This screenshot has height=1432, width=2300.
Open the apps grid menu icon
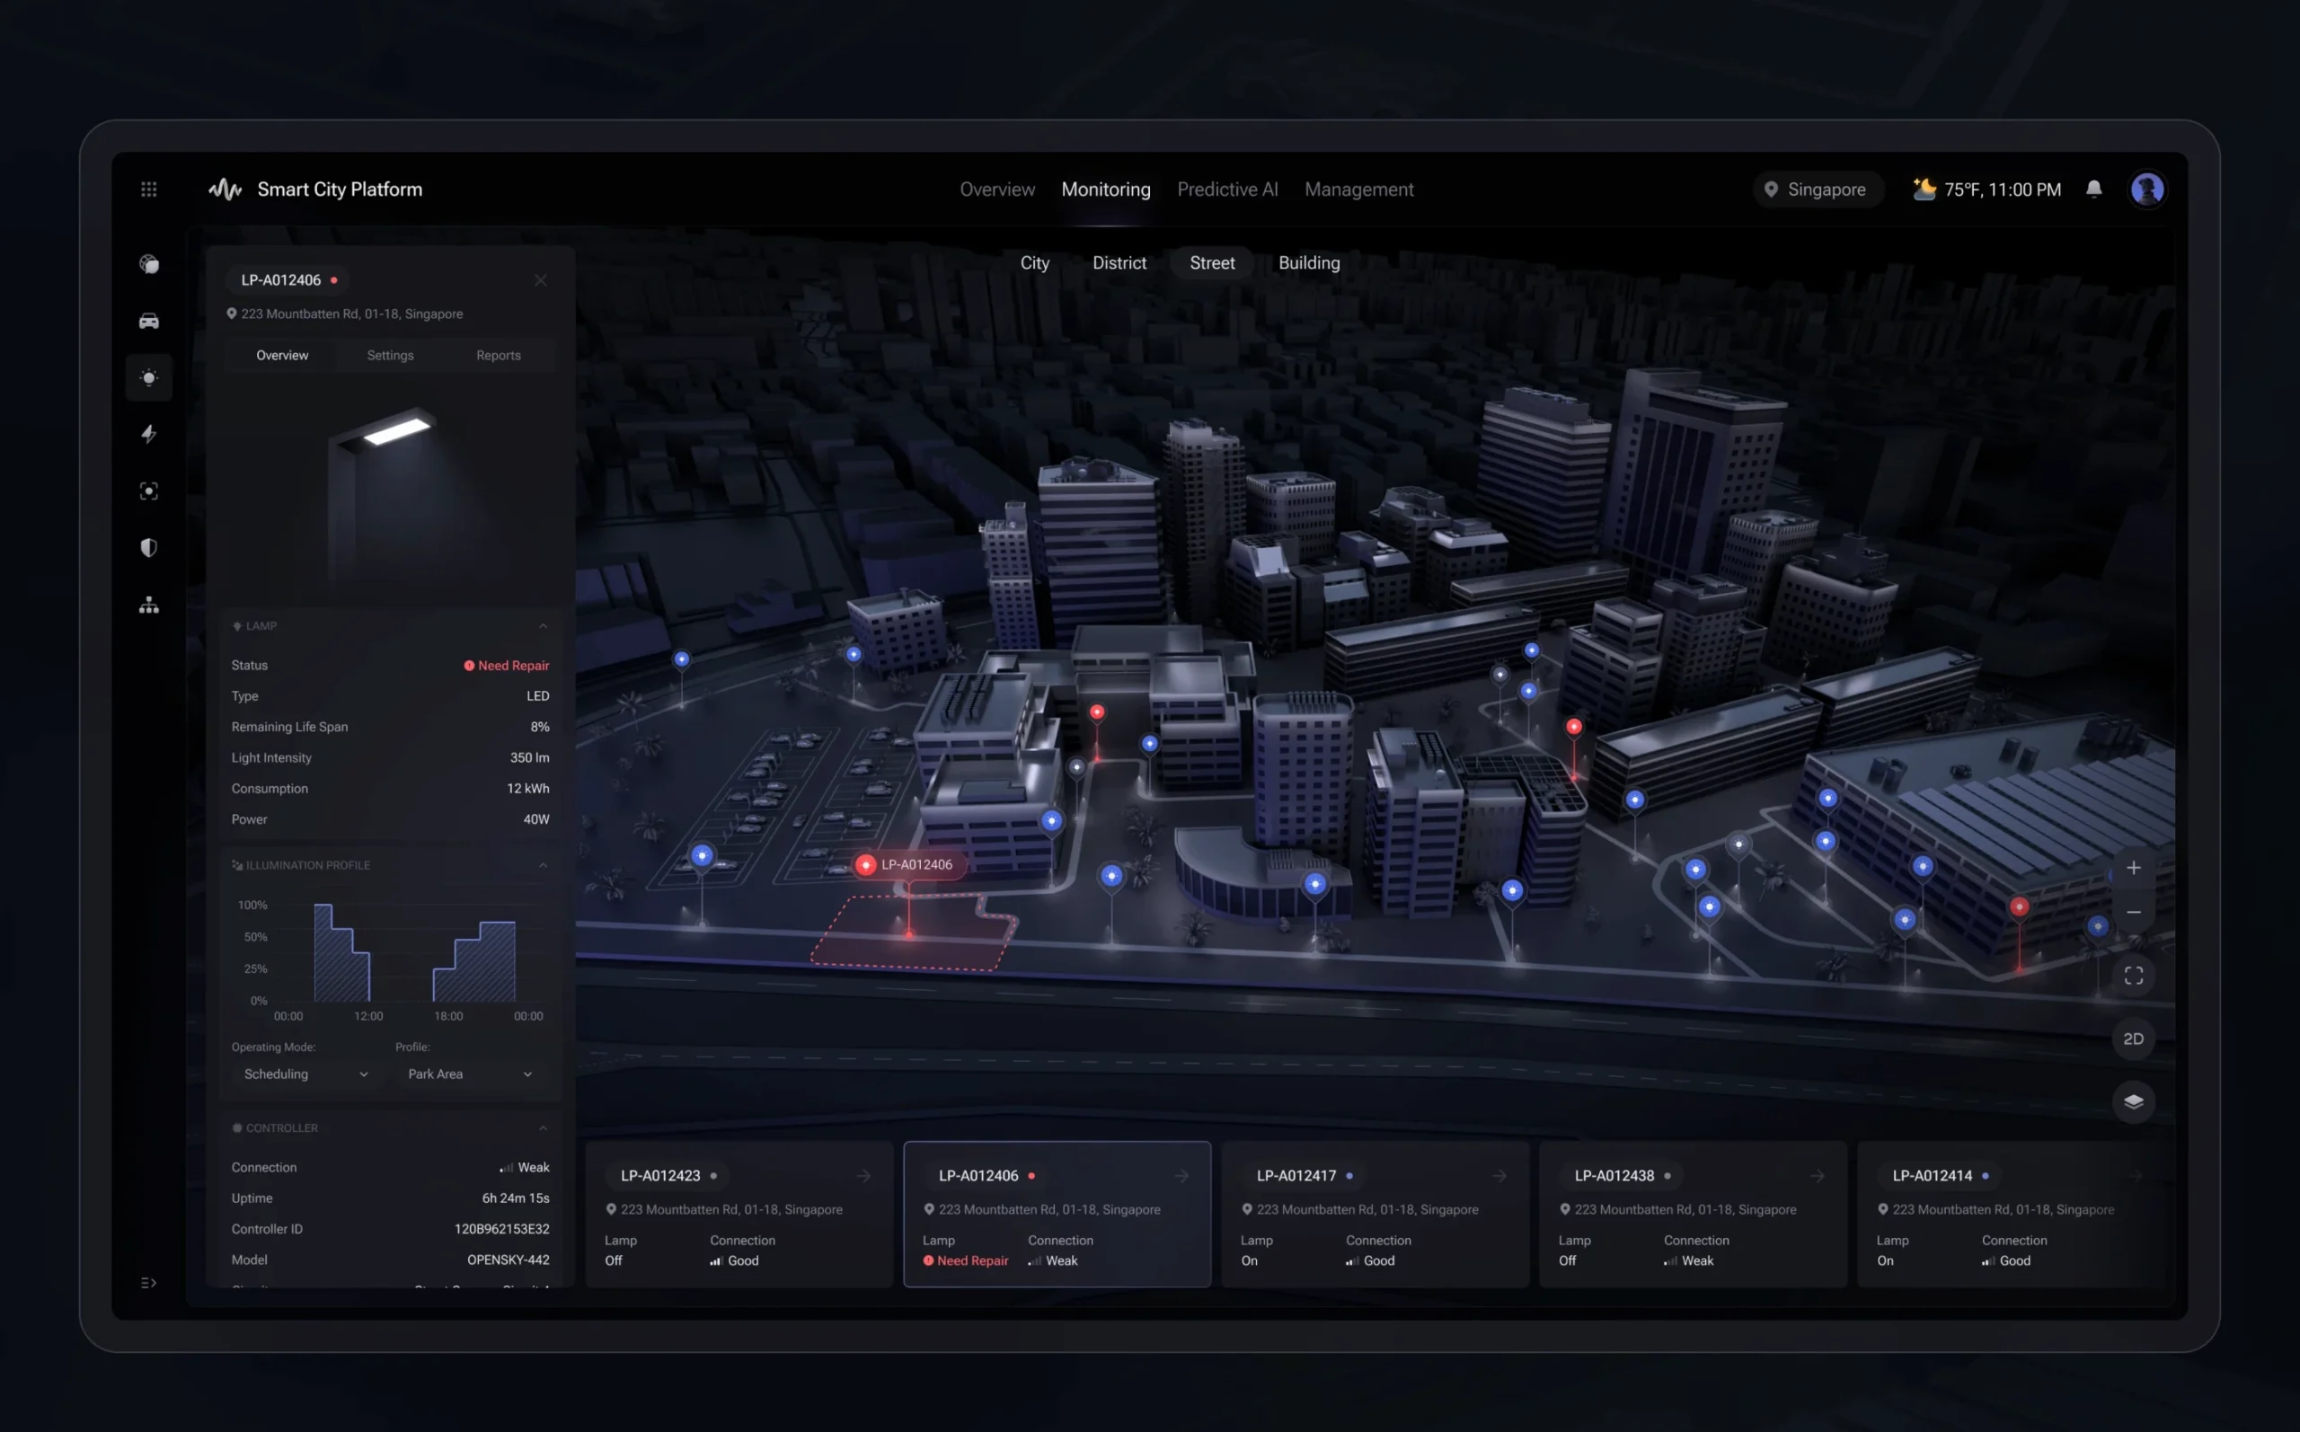pos(148,190)
